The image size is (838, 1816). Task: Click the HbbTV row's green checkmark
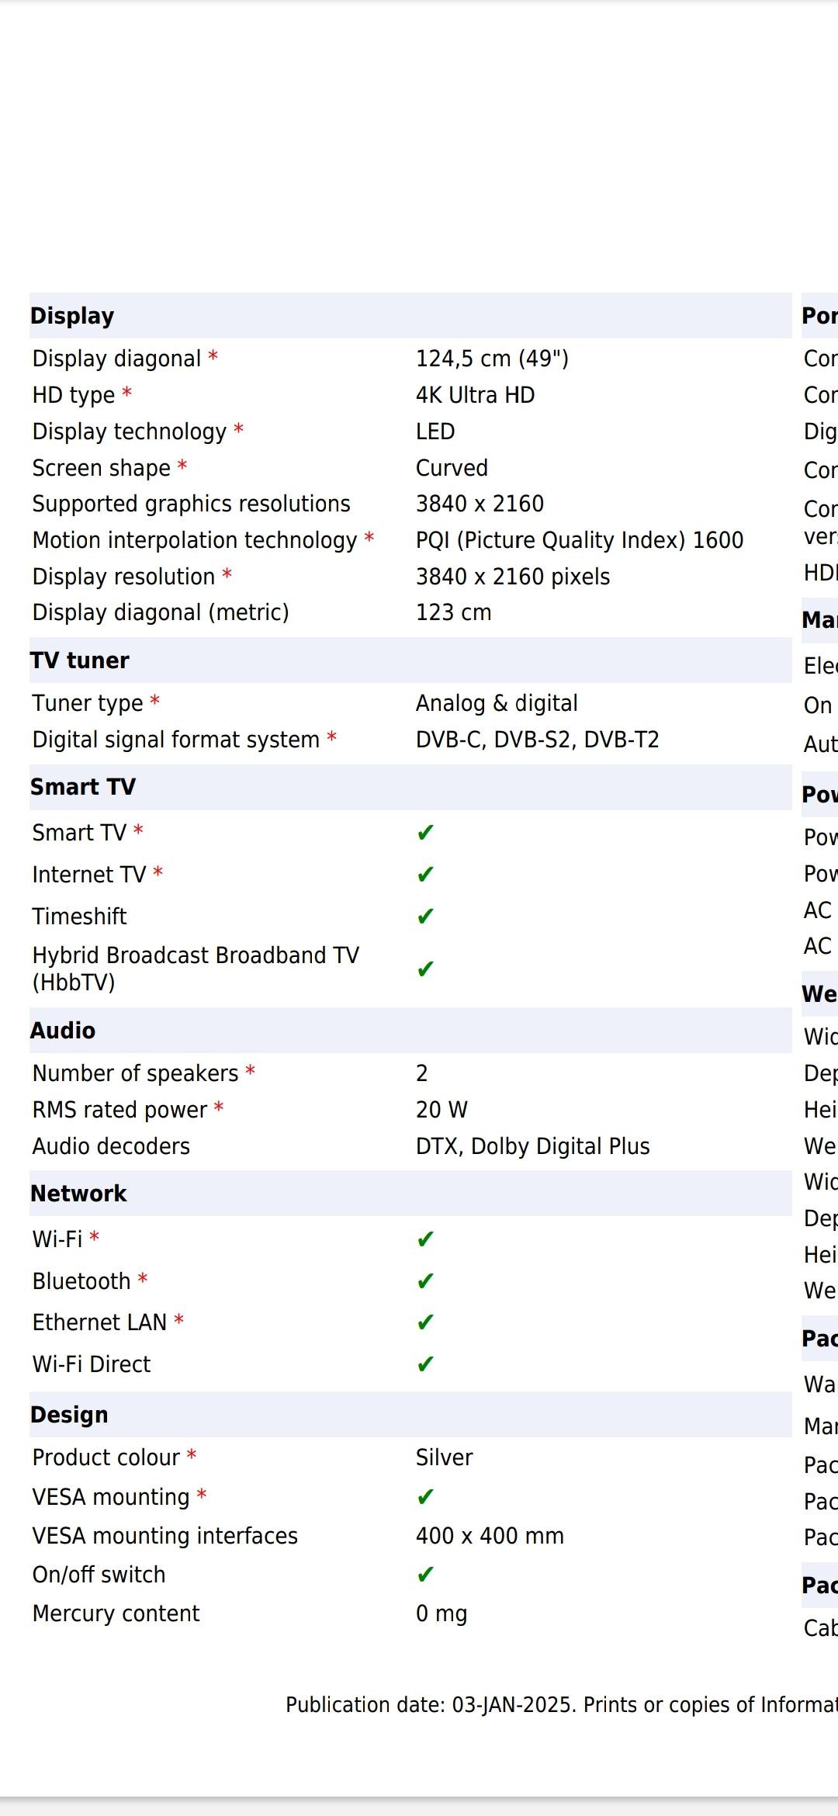[425, 969]
